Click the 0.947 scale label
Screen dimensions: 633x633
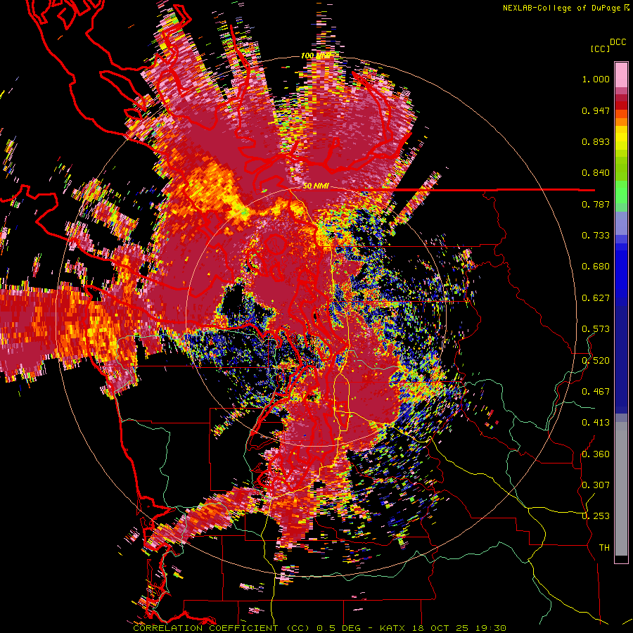click(596, 110)
